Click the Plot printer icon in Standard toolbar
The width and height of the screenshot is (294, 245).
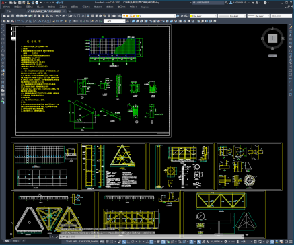(x=17, y=16)
